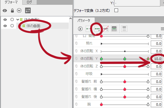Click the add two keys icon
Viewport: 164px width, 108px height.
click(x=88, y=29)
